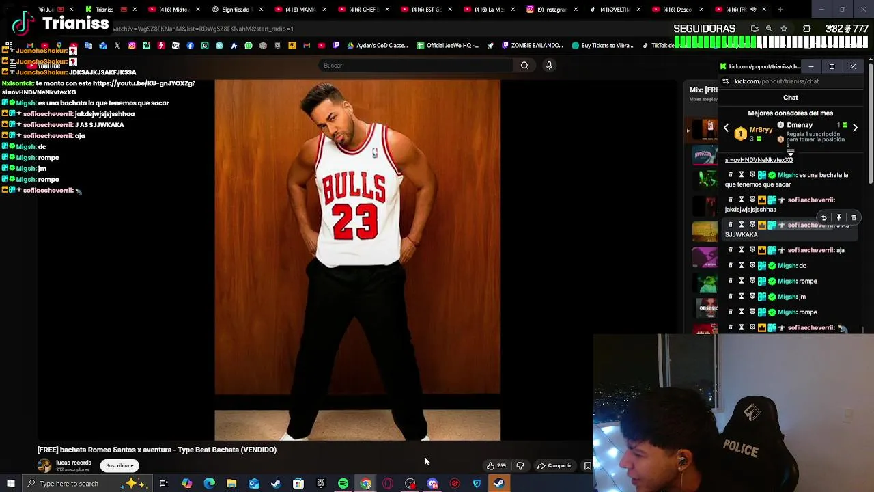Open File Explorer from taskbar
Viewport: 874px width, 492px height.
[231, 484]
